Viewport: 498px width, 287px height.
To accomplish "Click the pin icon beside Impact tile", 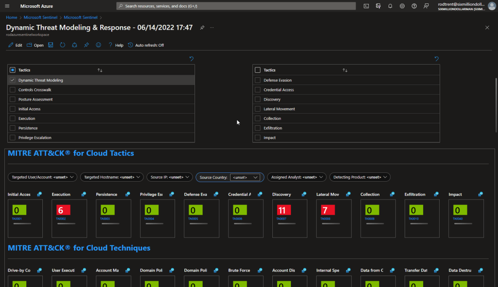I will click(480, 194).
